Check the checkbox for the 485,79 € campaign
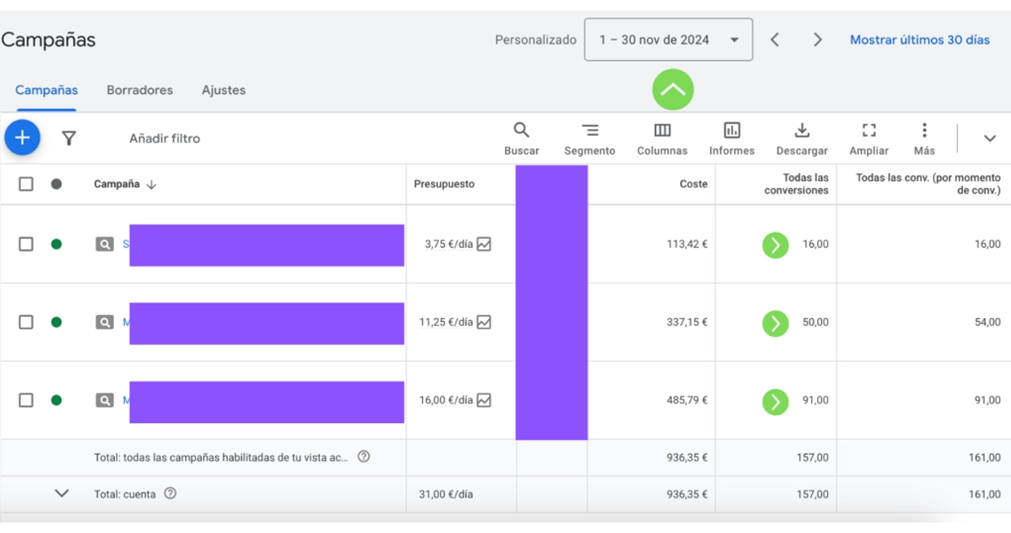 pyautogui.click(x=26, y=400)
